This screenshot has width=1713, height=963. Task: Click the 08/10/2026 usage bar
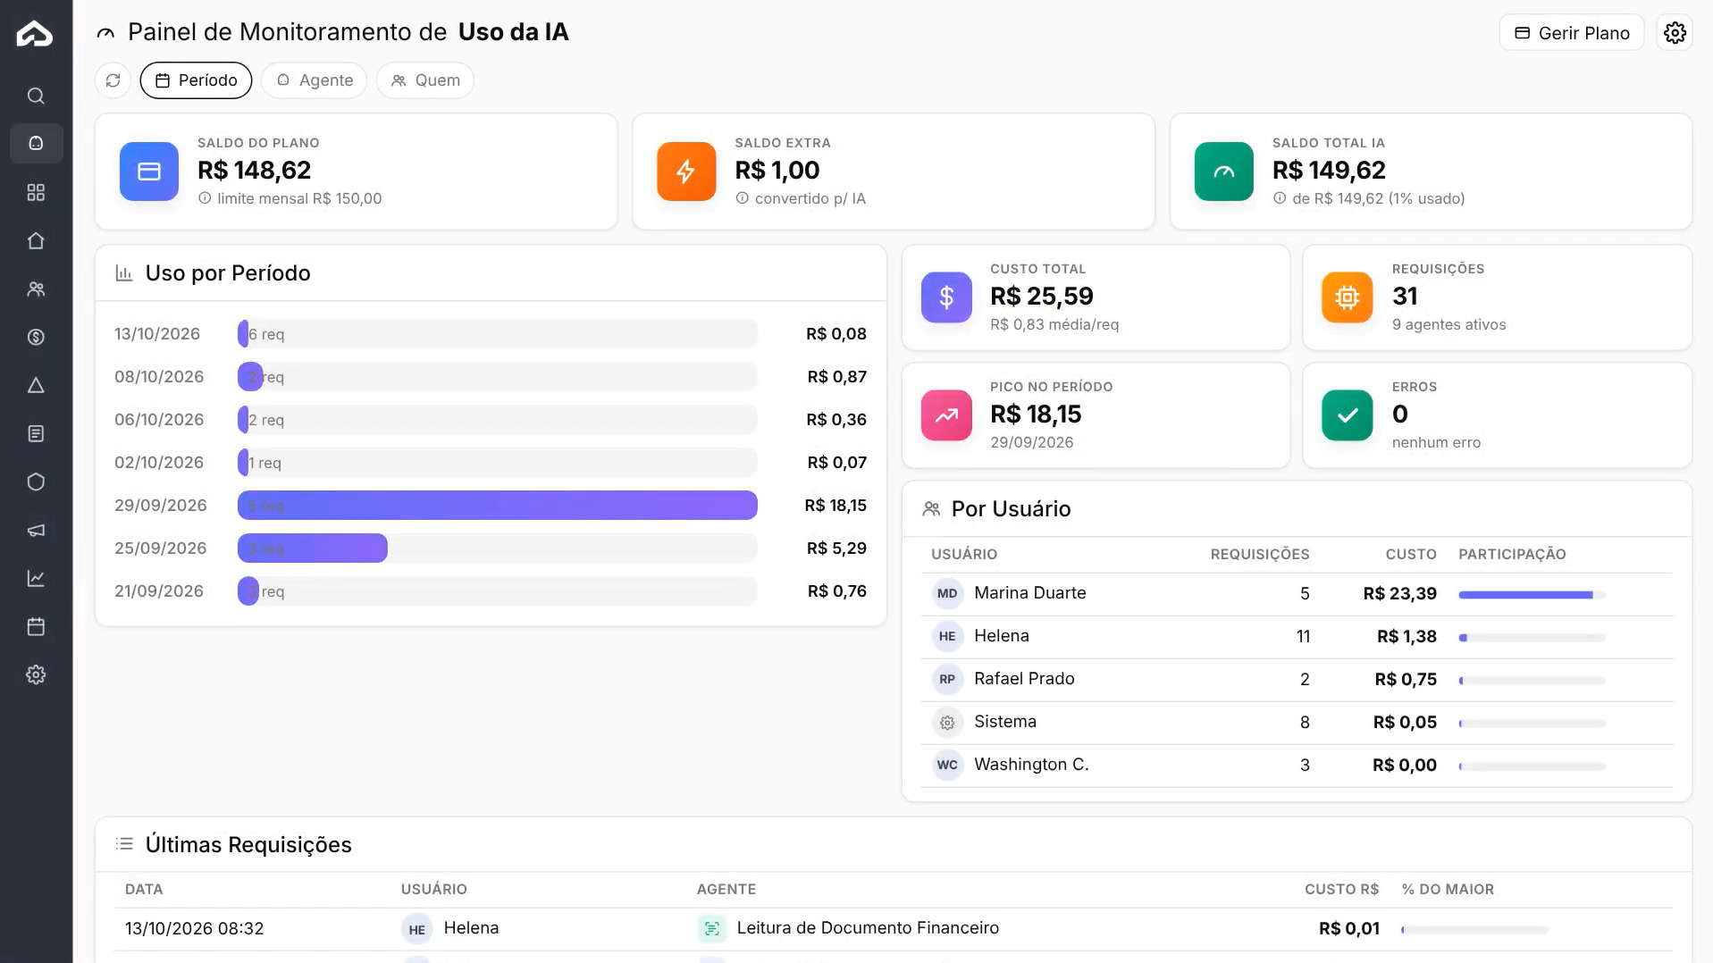497,377
